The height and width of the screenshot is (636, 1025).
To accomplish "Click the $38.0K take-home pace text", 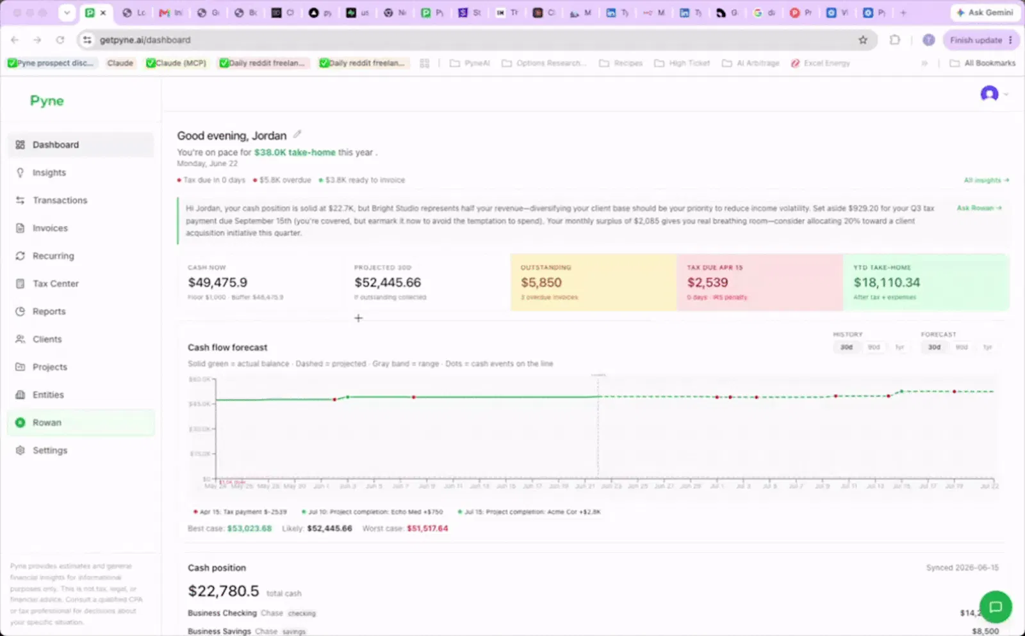I will (x=295, y=152).
